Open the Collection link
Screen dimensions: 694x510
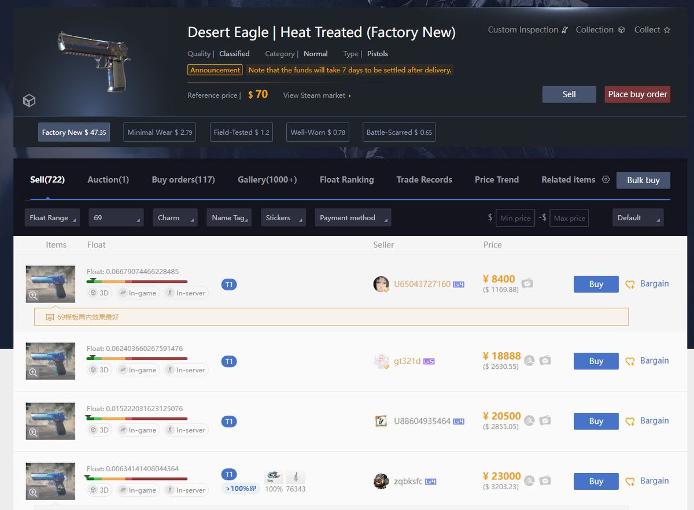pyautogui.click(x=600, y=29)
